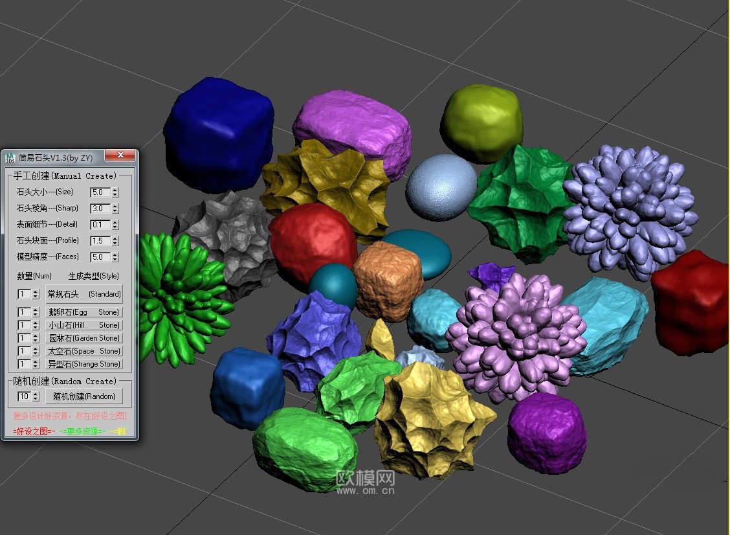Viewport: 730px width, 535px height.
Task: Open the red =好设之图=- link
Action: coord(34,431)
